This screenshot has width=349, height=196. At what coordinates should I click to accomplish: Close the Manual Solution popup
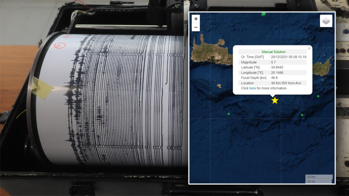(309, 48)
